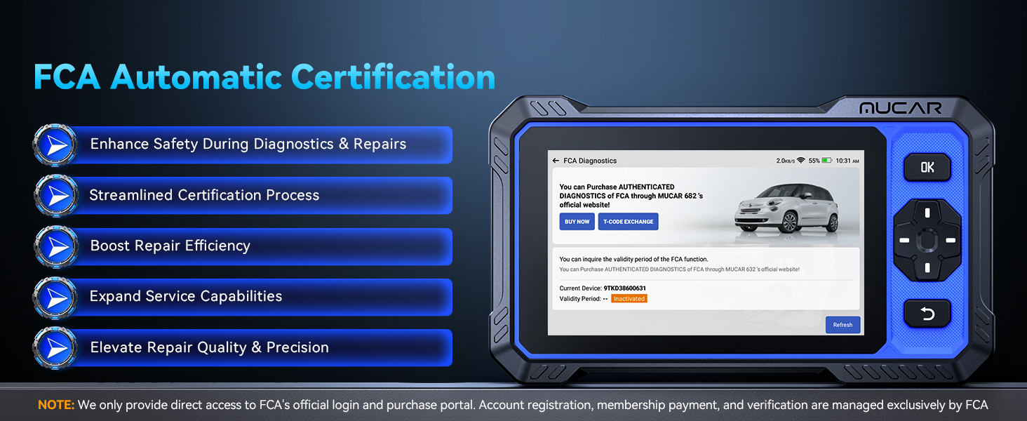Click the MUCAR logo on the device
This screenshot has width=1027, height=421.
click(901, 107)
